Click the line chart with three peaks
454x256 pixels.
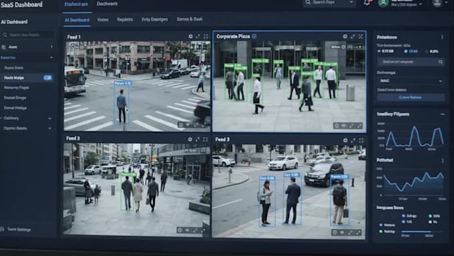[415, 136]
